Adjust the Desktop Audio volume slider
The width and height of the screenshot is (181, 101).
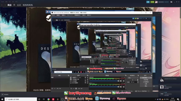pyautogui.click(x=104, y=81)
